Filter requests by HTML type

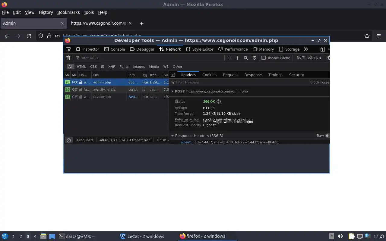click(81, 67)
